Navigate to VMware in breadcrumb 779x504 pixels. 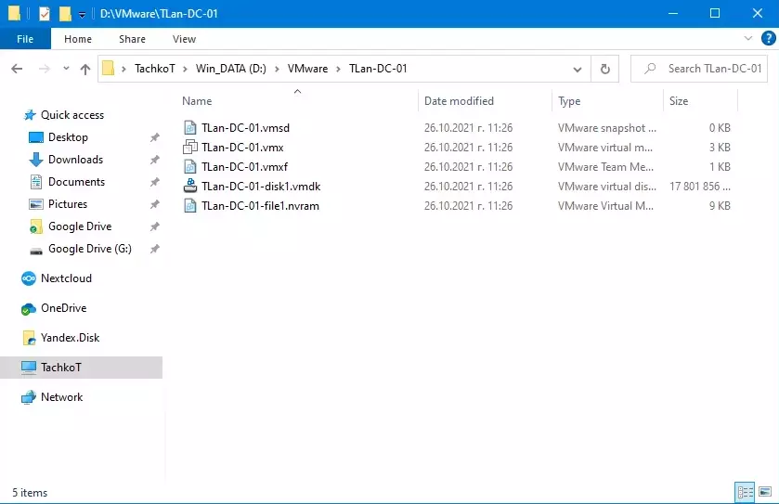point(307,69)
